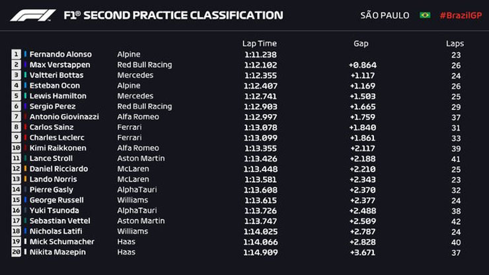Click position 10 number badge
The width and height of the screenshot is (489, 275).
[16, 148]
